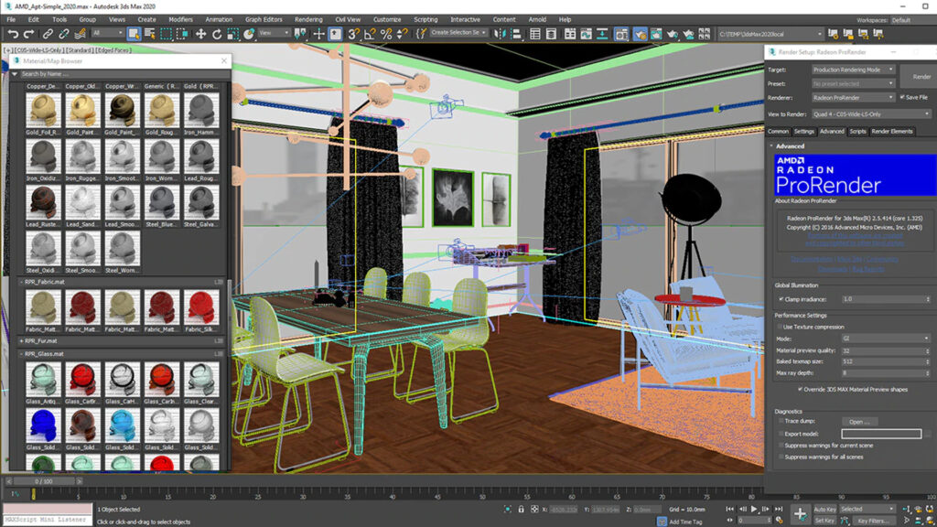Open the Renderer dropdown showing Radeon ProRender
Image resolution: width=937 pixels, height=527 pixels.
pos(853,97)
